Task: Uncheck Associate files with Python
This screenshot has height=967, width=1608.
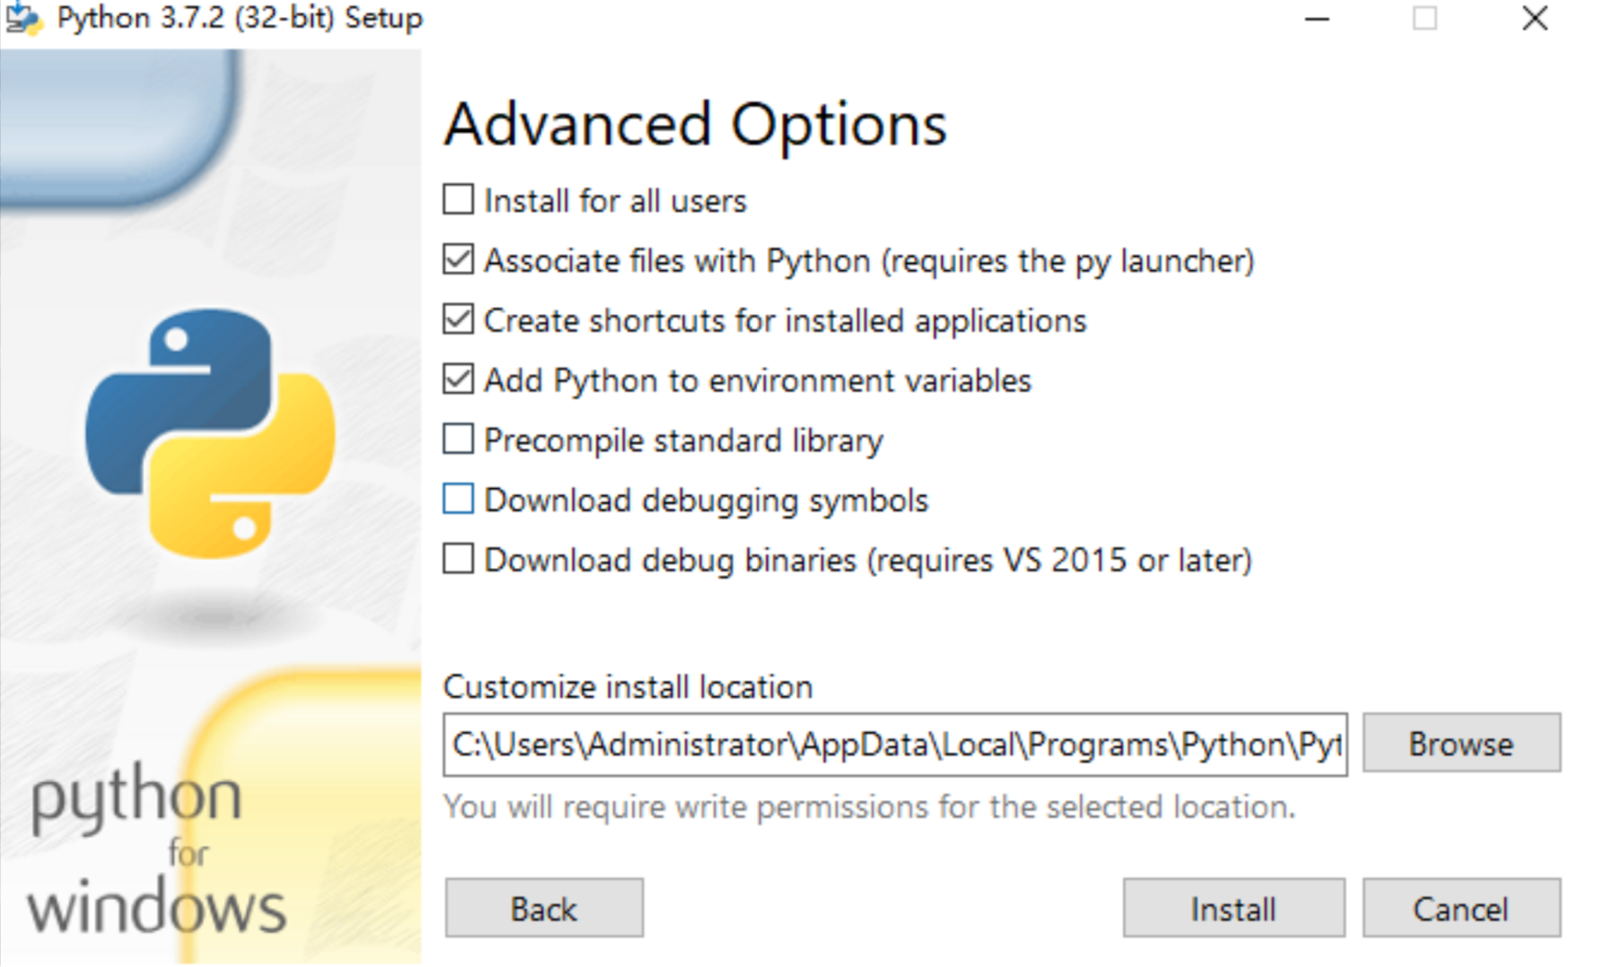Action: (459, 260)
